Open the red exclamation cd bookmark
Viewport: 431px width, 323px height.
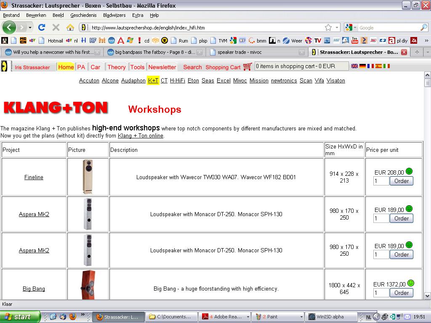[143, 41]
